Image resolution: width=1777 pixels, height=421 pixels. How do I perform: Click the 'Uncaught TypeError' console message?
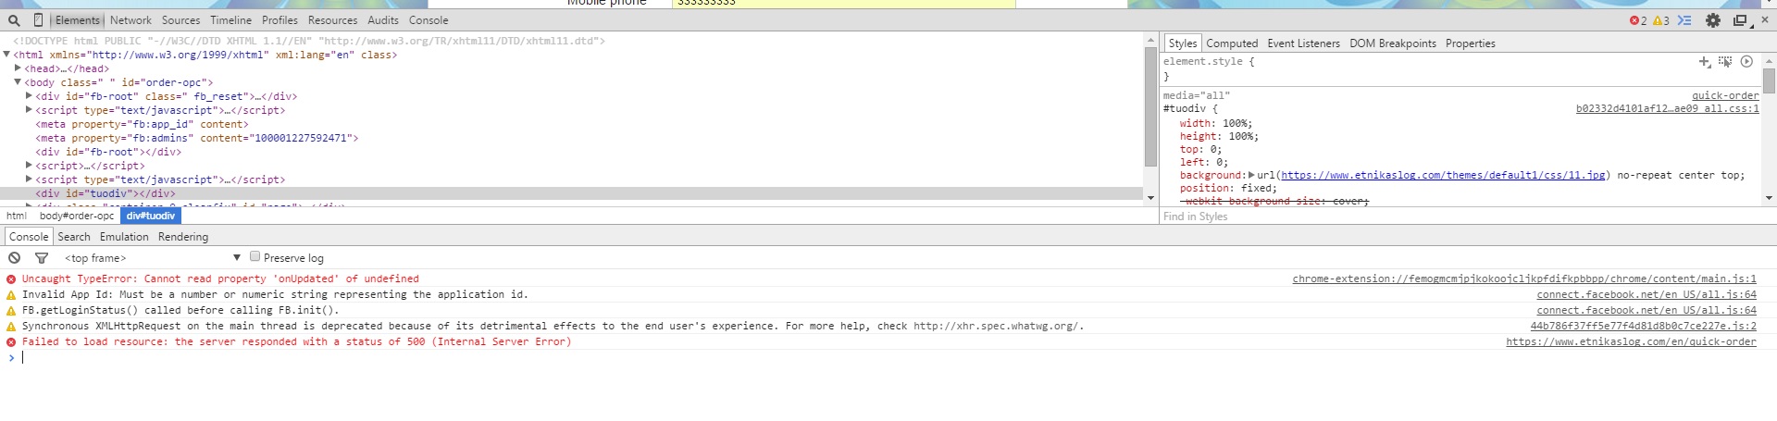220,279
